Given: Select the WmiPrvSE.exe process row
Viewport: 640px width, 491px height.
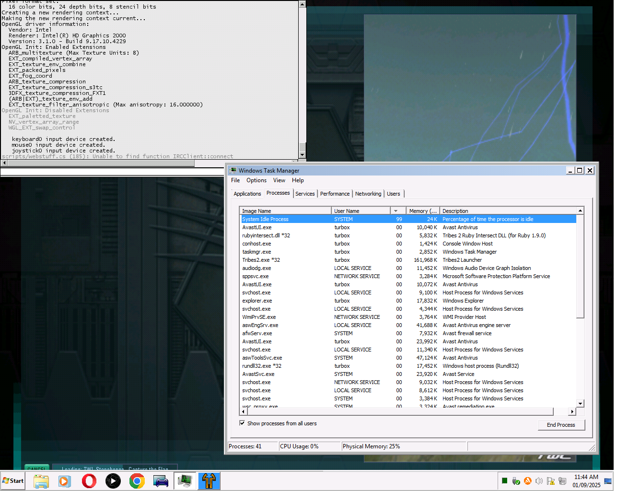Looking at the screenshot, I should [x=408, y=317].
